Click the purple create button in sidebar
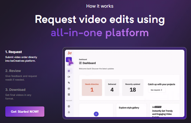This screenshot has width=191, height=123. [69, 60]
